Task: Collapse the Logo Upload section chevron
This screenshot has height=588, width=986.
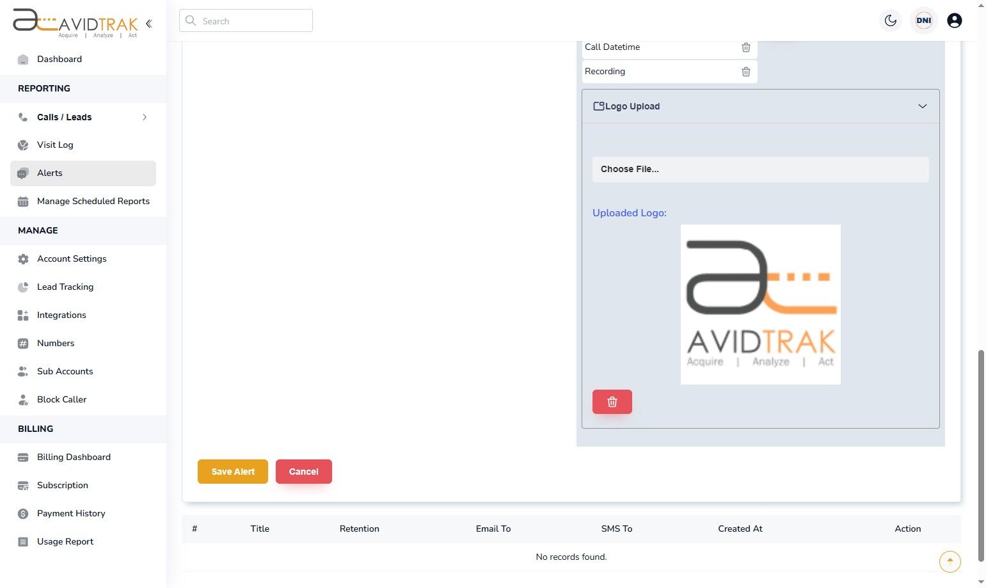Action: [x=923, y=106]
